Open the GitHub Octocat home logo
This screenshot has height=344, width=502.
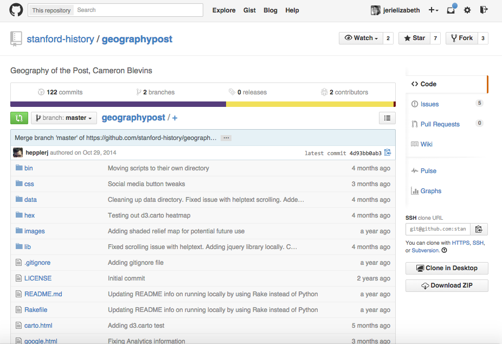[16, 10]
